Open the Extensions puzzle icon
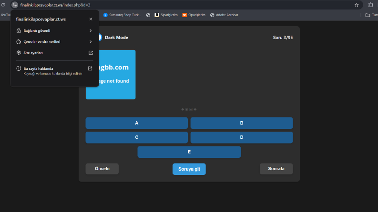This screenshot has width=378, height=212. (x=370, y=5)
